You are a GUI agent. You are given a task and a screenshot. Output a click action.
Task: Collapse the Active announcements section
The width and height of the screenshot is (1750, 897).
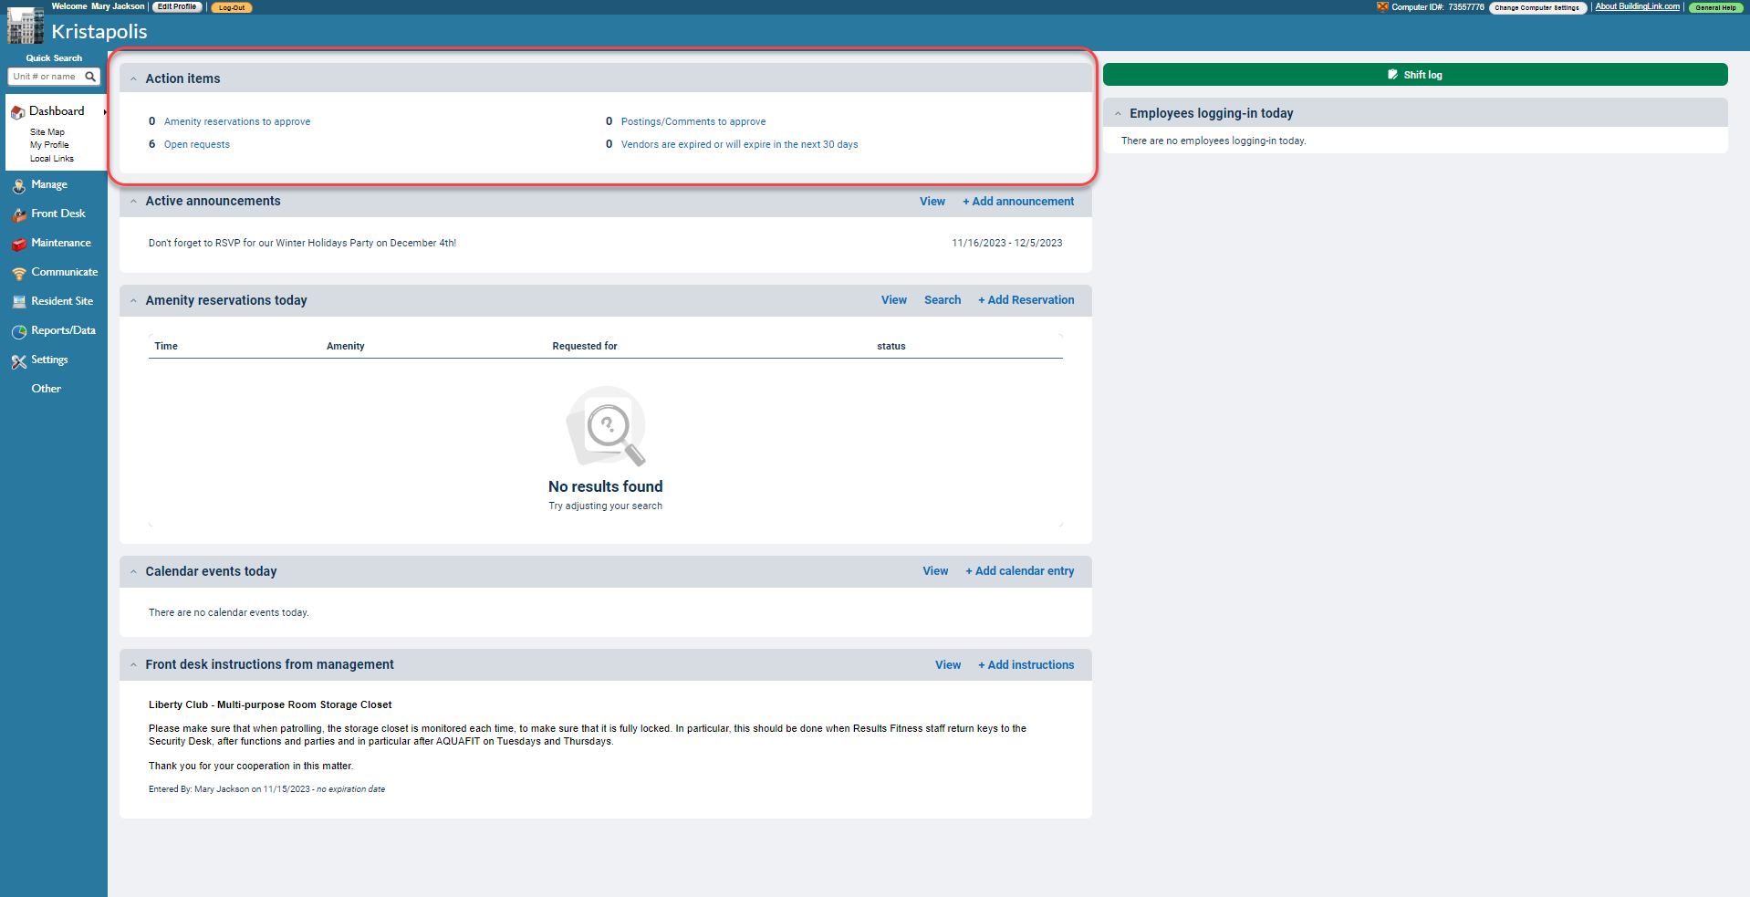click(x=133, y=201)
